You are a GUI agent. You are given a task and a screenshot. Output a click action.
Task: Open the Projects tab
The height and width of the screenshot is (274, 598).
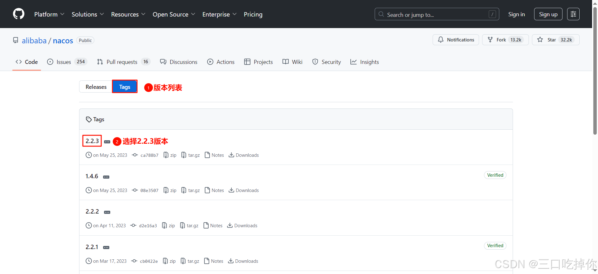click(259, 62)
